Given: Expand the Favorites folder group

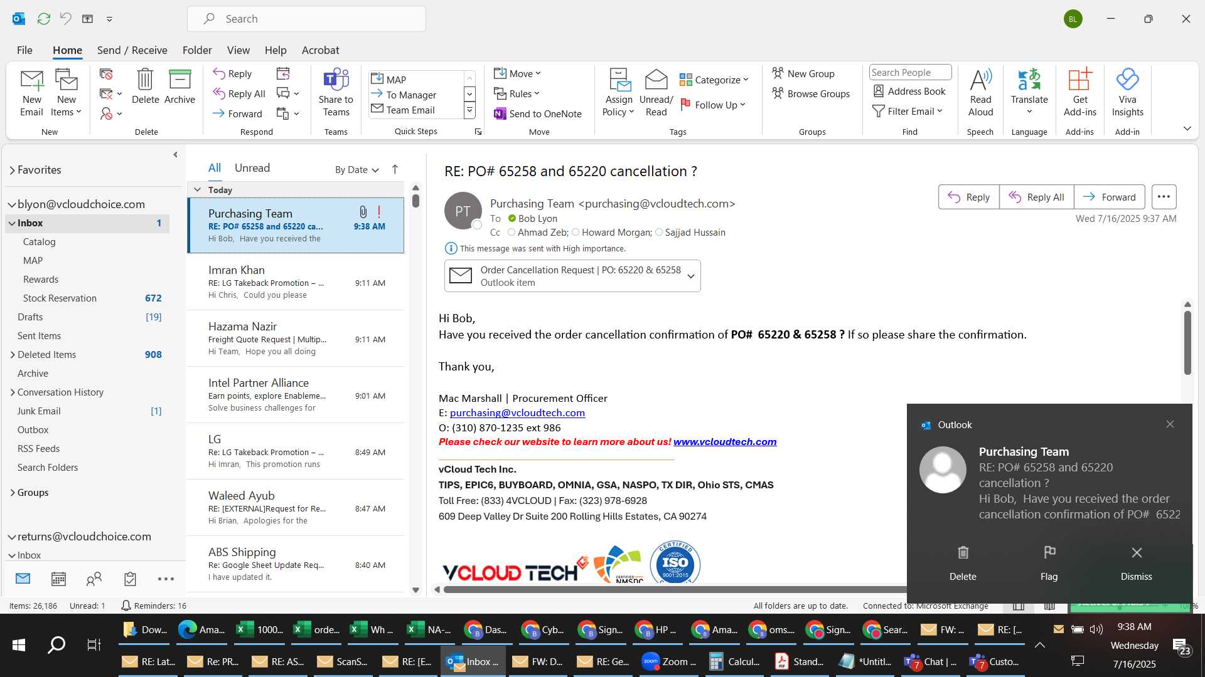Looking at the screenshot, I should 12,170.
